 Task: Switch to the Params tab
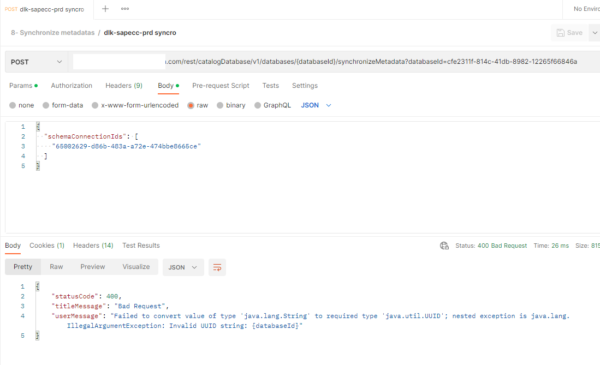click(x=23, y=85)
